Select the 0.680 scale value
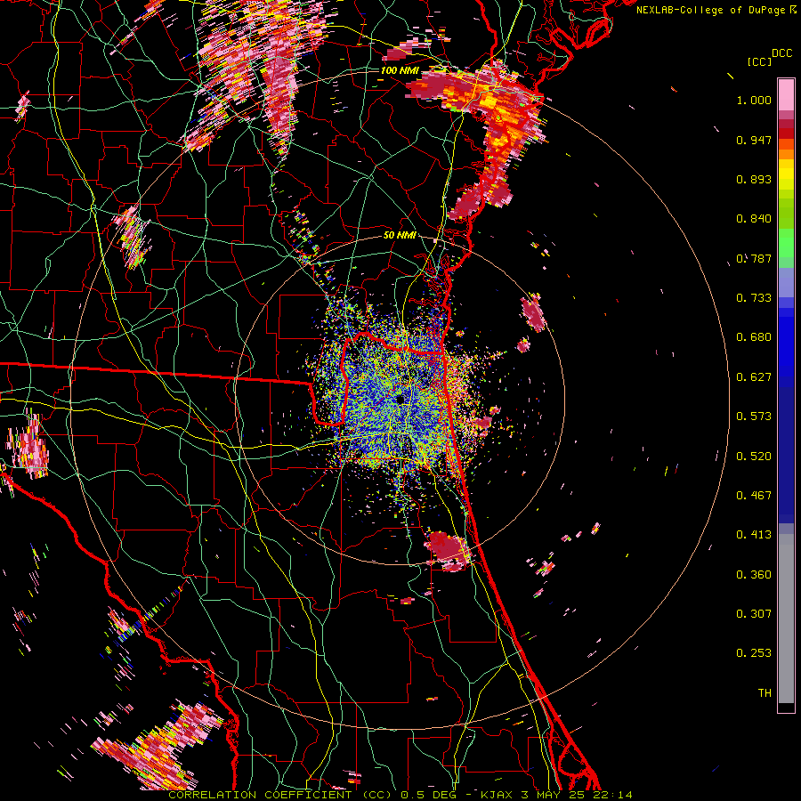 point(754,337)
